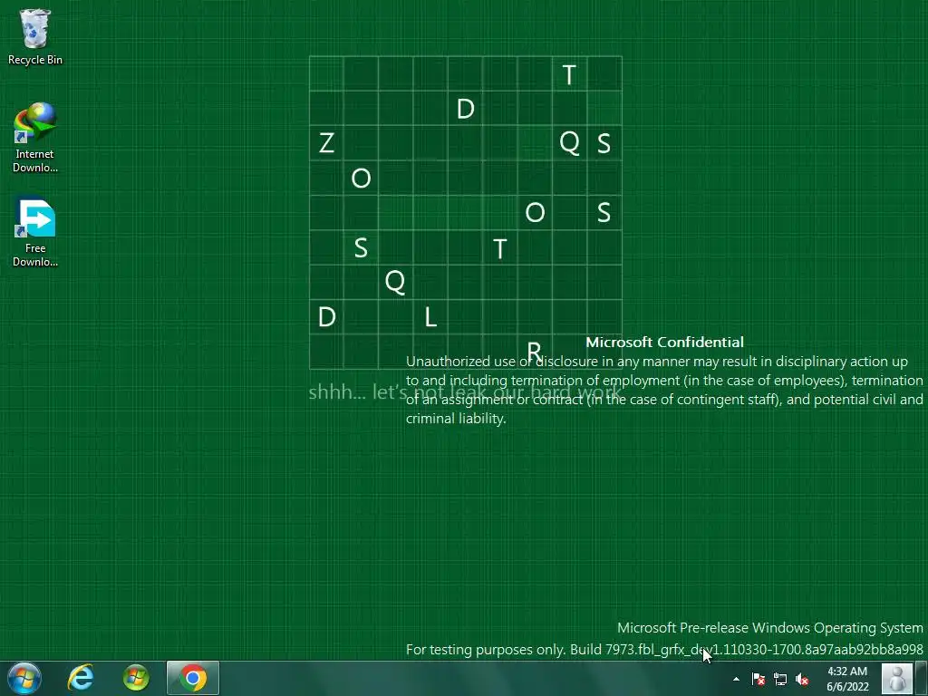The width and height of the screenshot is (928, 696).
Task: Open the clock showing 4:32 AM
Action: (847, 679)
